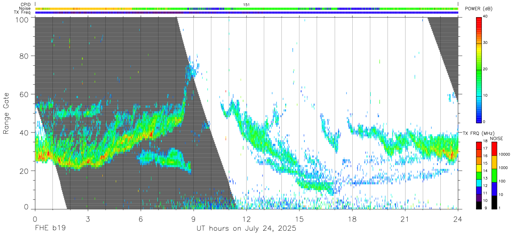Click the CPID label at top left
Image resolution: width=515 pixels, height=237 pixels.
(x=25, y=5)
